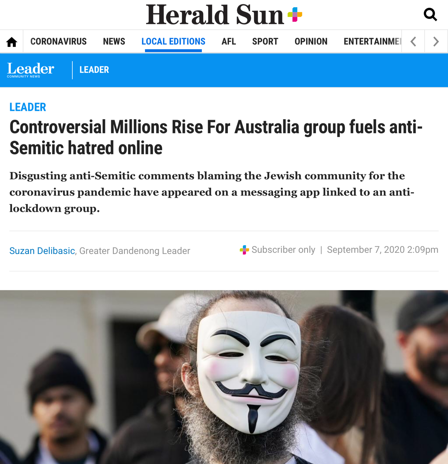Image resolution: width=448 pixels, height=464 pixels.
Task: Open the search magnifier icon
Action: pos(430,14)
